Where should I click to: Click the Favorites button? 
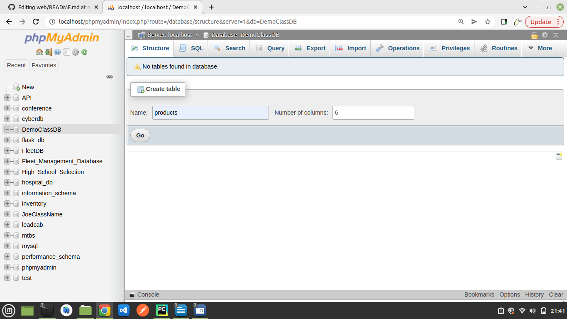pyautogui.click(x=44, y=65)
